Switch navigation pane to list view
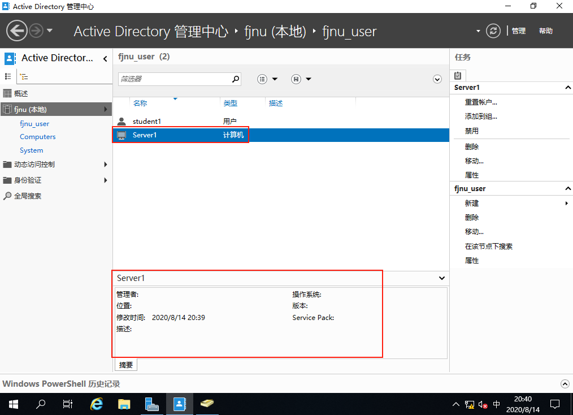 point(8,76)
